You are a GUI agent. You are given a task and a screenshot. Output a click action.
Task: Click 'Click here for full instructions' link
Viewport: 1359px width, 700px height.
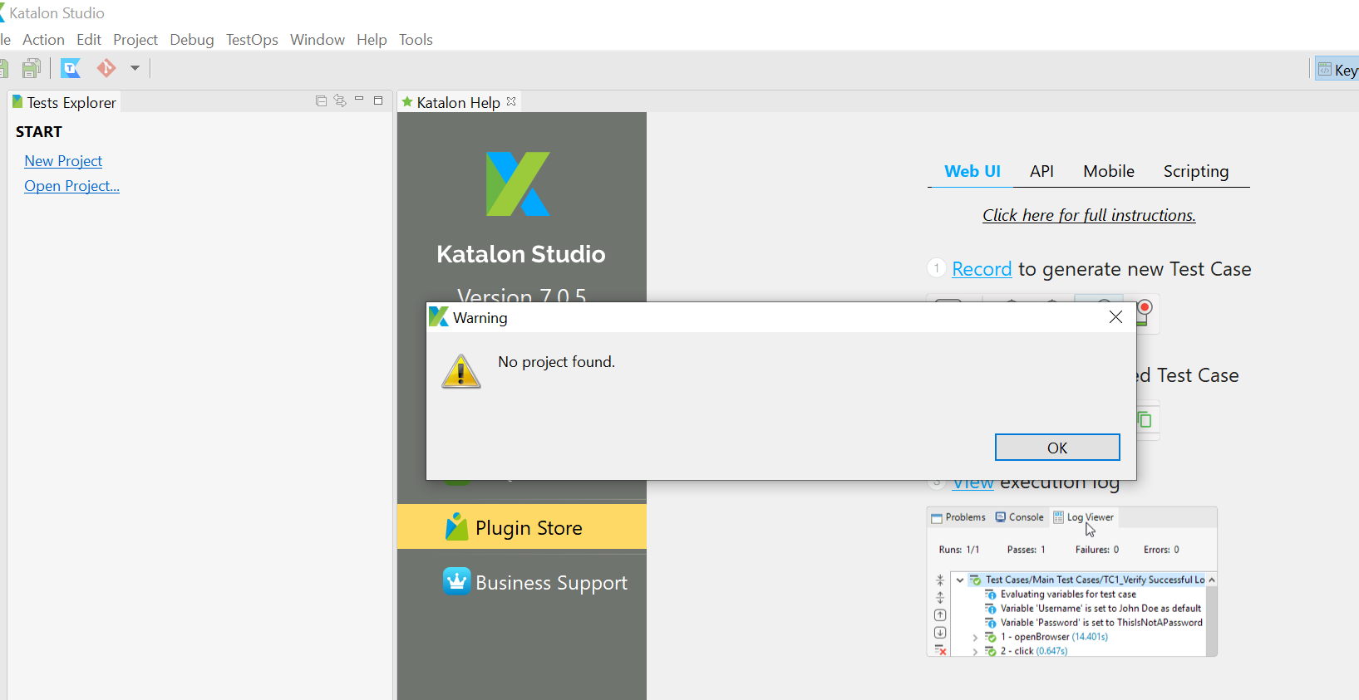pyautogui.click(x=1089, y=215)
